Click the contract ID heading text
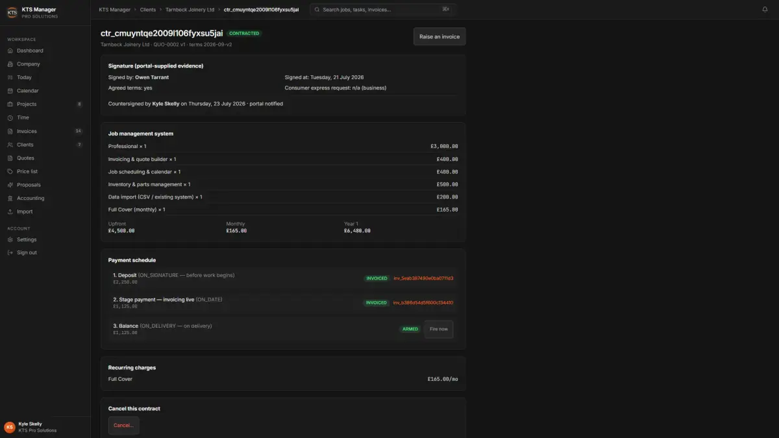This screenshot has height=438, width=779. click(x=162, y=33)
